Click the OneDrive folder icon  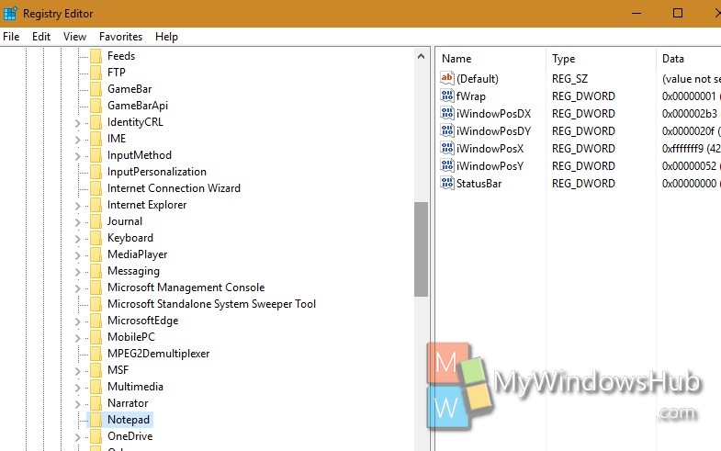[x=96, y=436]
